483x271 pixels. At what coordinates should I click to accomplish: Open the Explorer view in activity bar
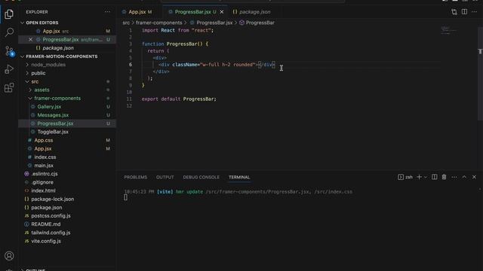(9, 14)
